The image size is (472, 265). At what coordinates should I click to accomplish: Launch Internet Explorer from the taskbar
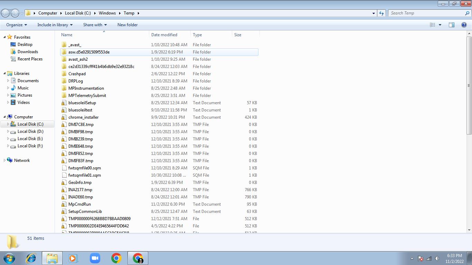click(31, 258)
